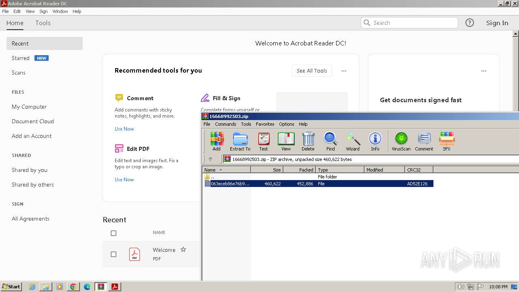
Task: Open Get documents signed card options menu
Action: pos(484,71)
